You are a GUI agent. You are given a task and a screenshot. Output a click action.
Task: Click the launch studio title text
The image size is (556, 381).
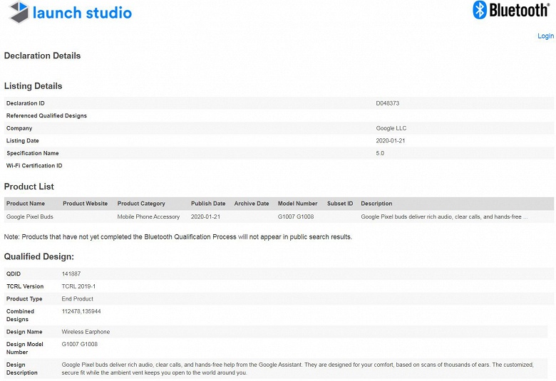point(83,13)
